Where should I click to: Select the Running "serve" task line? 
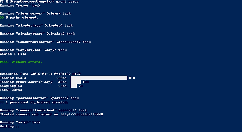pos(20,6)
